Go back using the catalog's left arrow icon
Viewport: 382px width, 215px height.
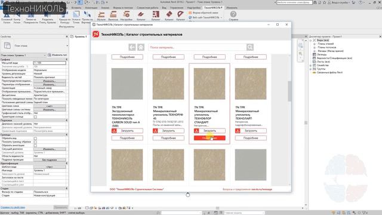tap(132, 47)
